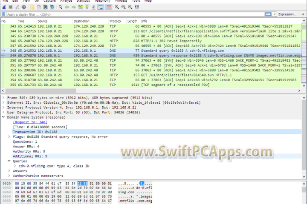
Task: Sort packets by the No. column header
Action: 9,21
